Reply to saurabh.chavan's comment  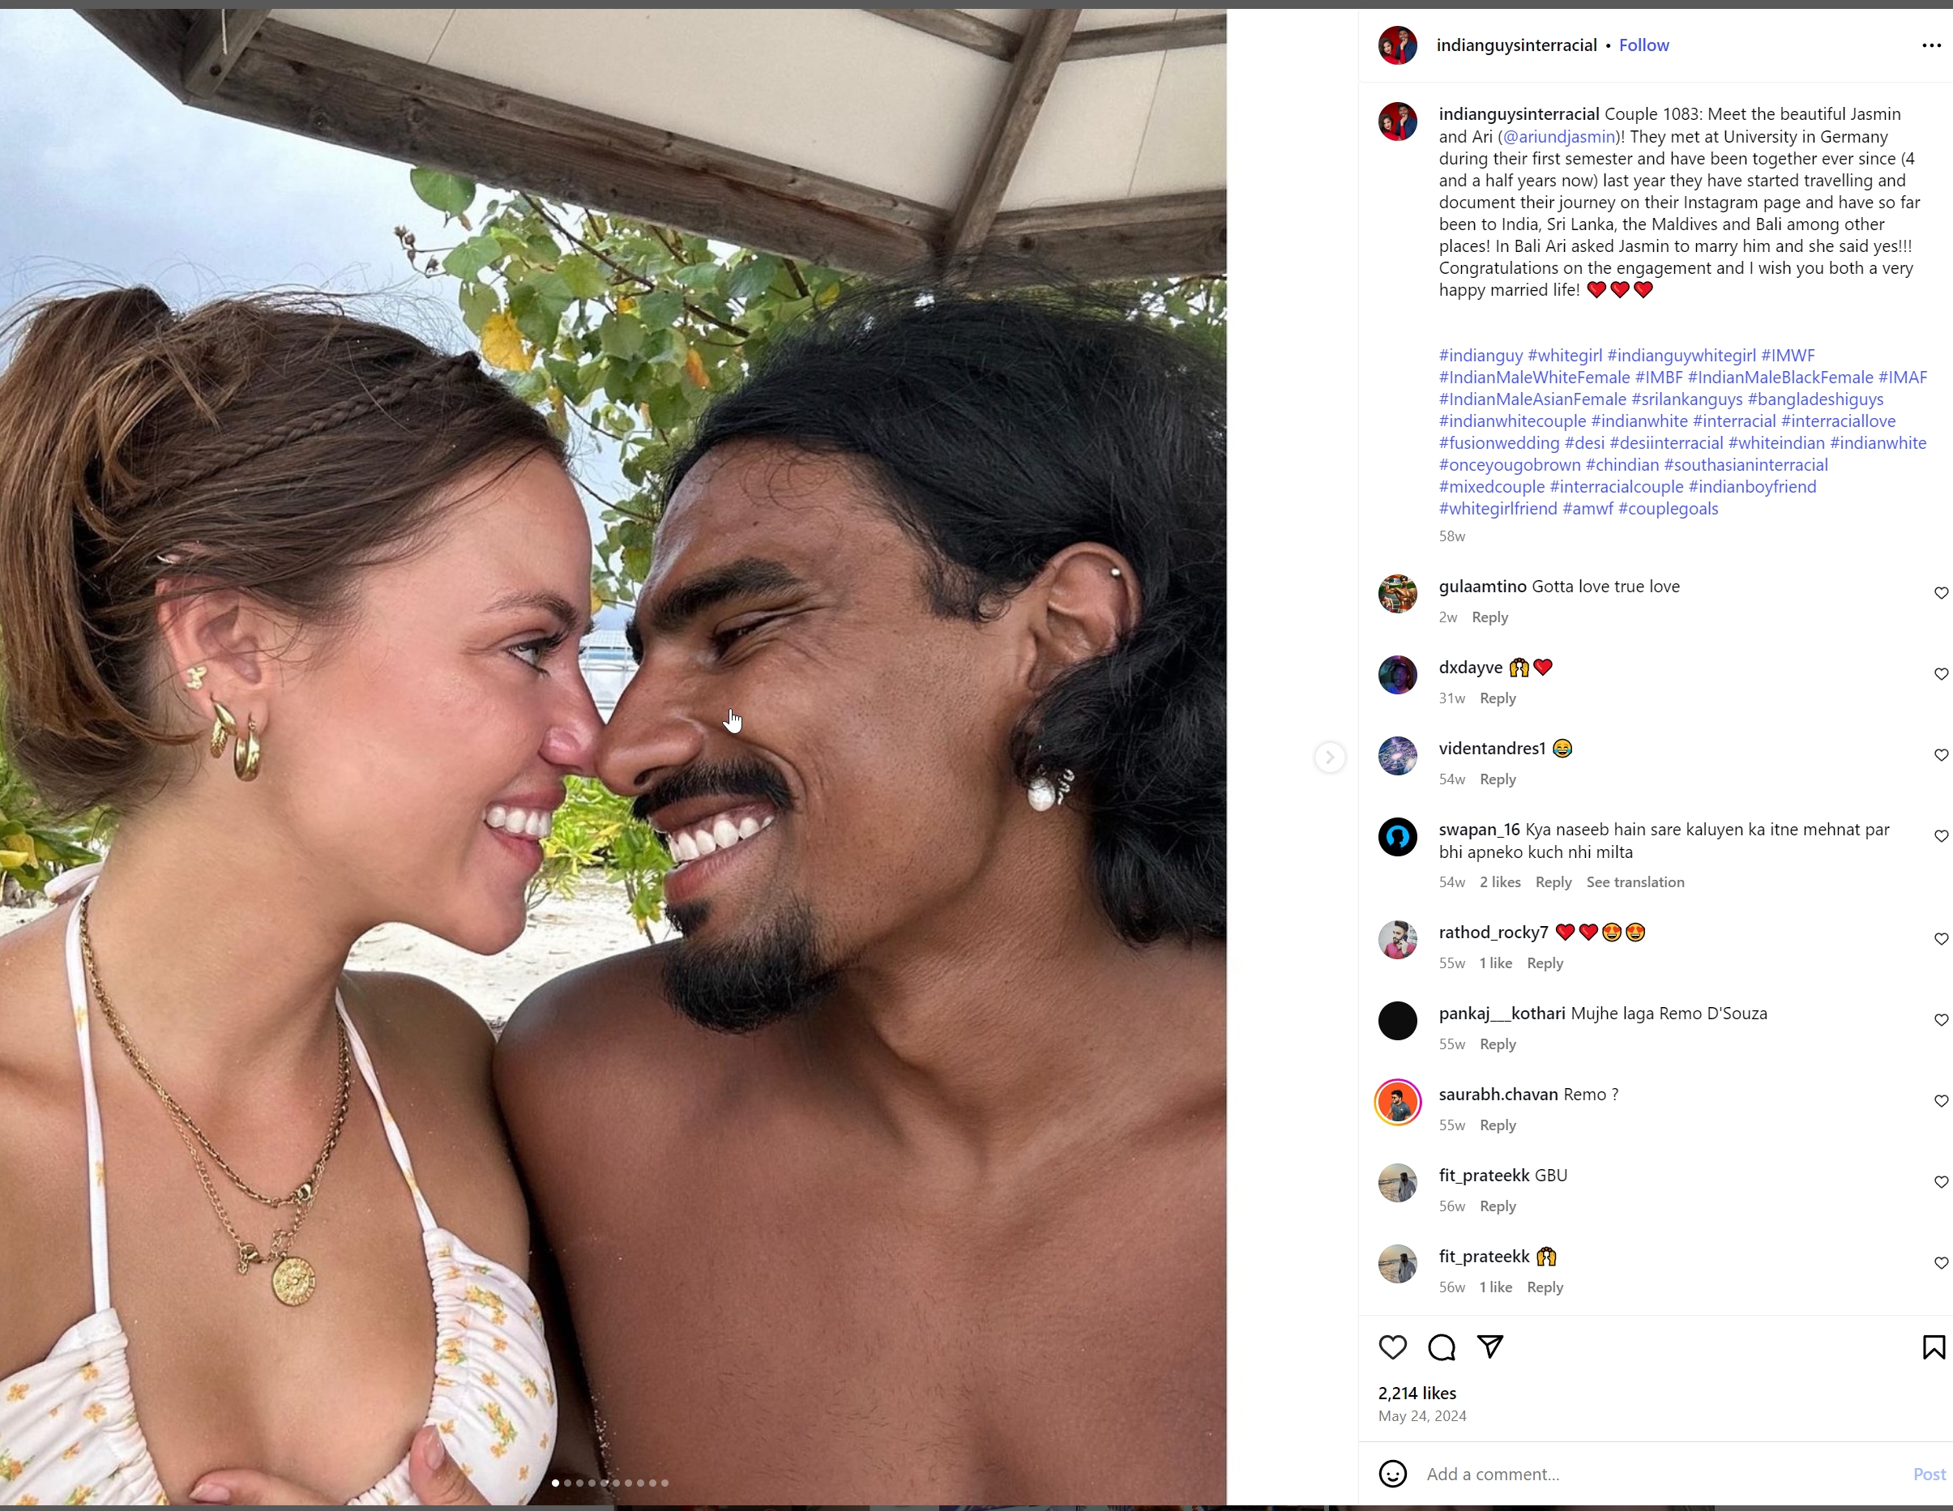1497,1125
